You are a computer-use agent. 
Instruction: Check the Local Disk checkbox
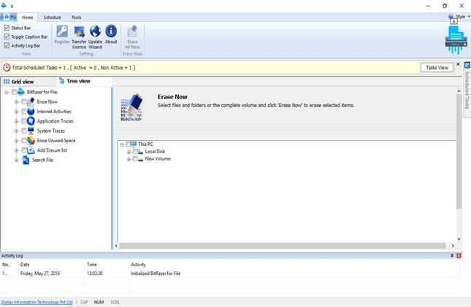click(x=135, y=151)
